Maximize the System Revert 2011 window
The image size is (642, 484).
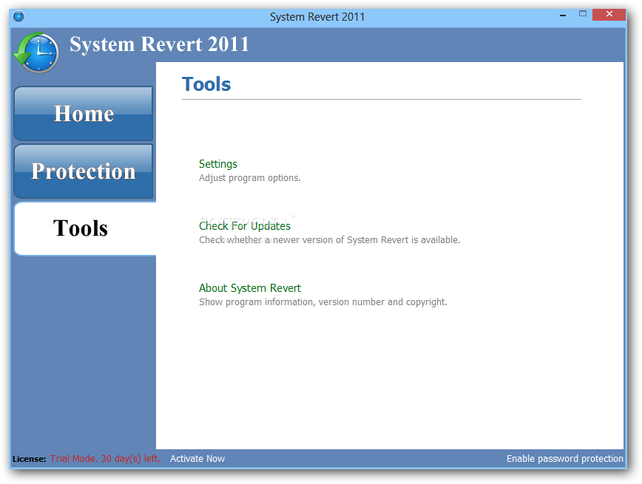click(x=583, y=14)
